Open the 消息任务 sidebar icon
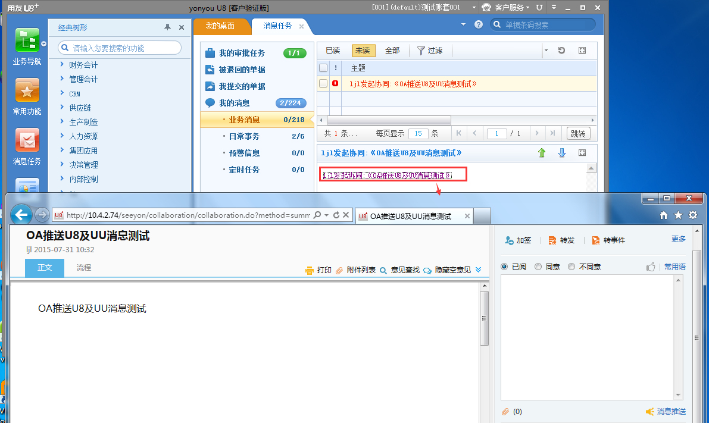The image size is (709, 423). click(27, 140)
